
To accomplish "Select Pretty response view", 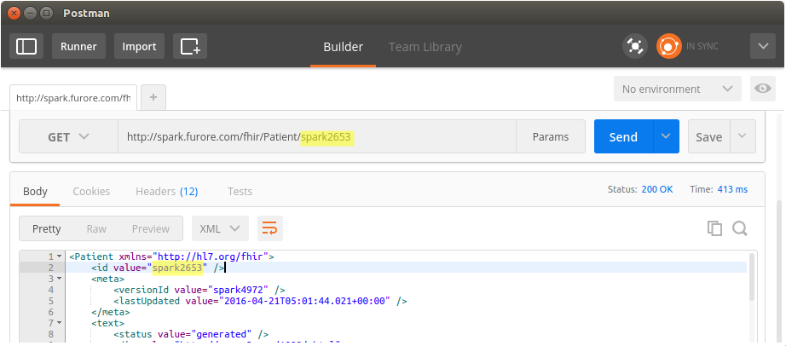I will pos(47,228).
